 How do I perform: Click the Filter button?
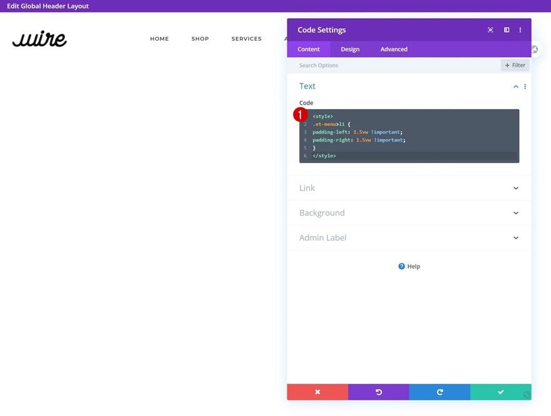pos(515,65)
